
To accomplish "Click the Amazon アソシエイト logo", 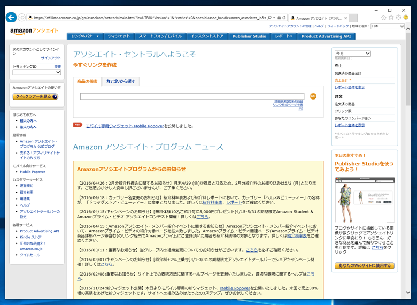I will tap(34, 32).
